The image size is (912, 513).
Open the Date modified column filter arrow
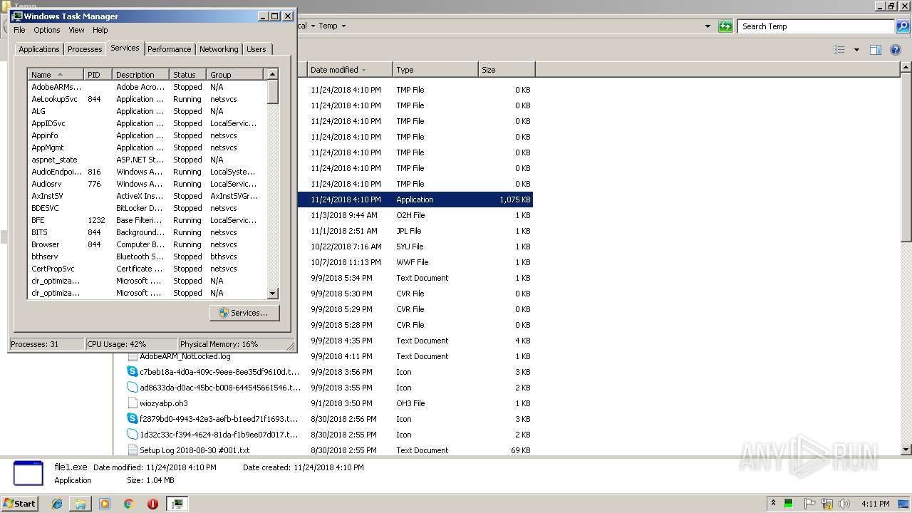pos(363,70)
